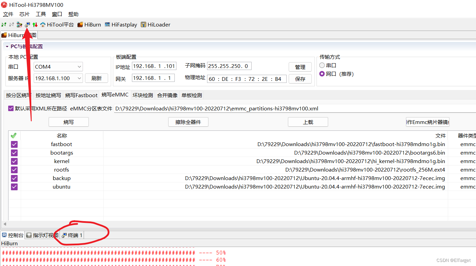Switch to the 按分区烧写 tab
Viewport: 476px width, 266px height.
[x=19, y=95]
